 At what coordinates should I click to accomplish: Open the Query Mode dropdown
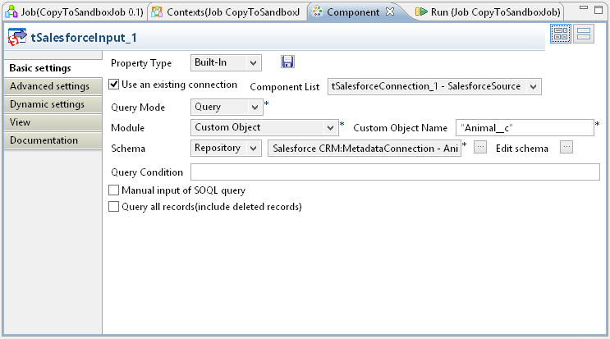[226, 108]
